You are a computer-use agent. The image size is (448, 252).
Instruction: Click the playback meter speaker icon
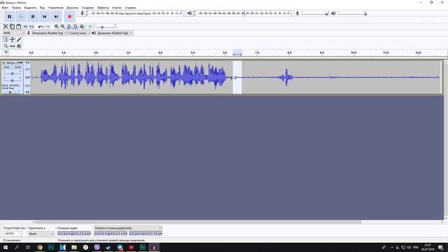tap(190, 13)
